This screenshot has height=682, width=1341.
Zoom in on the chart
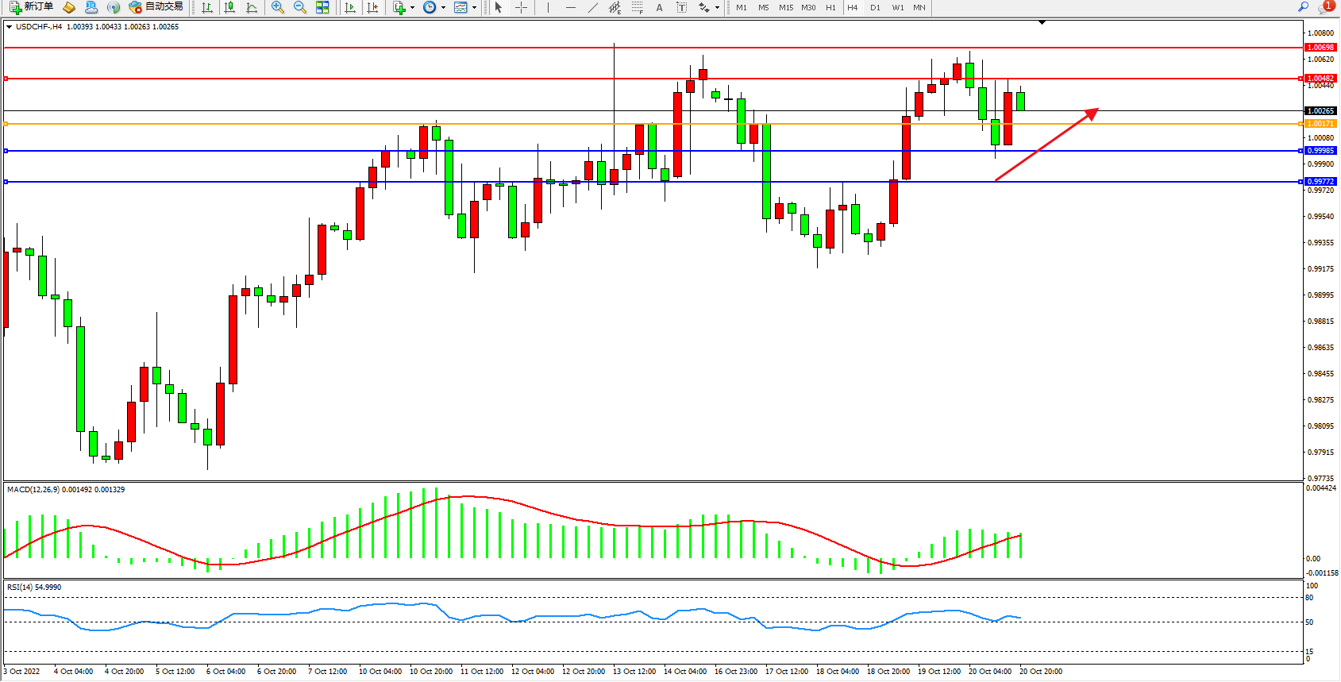pos(277,7)
